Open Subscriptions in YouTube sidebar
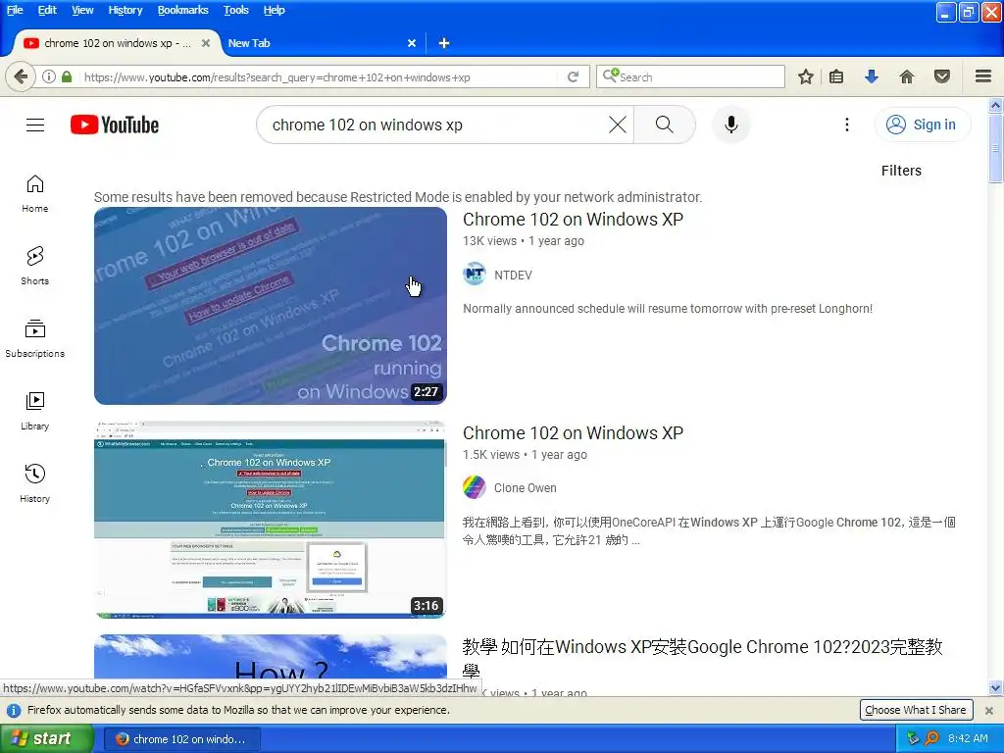 click(34, 338)
